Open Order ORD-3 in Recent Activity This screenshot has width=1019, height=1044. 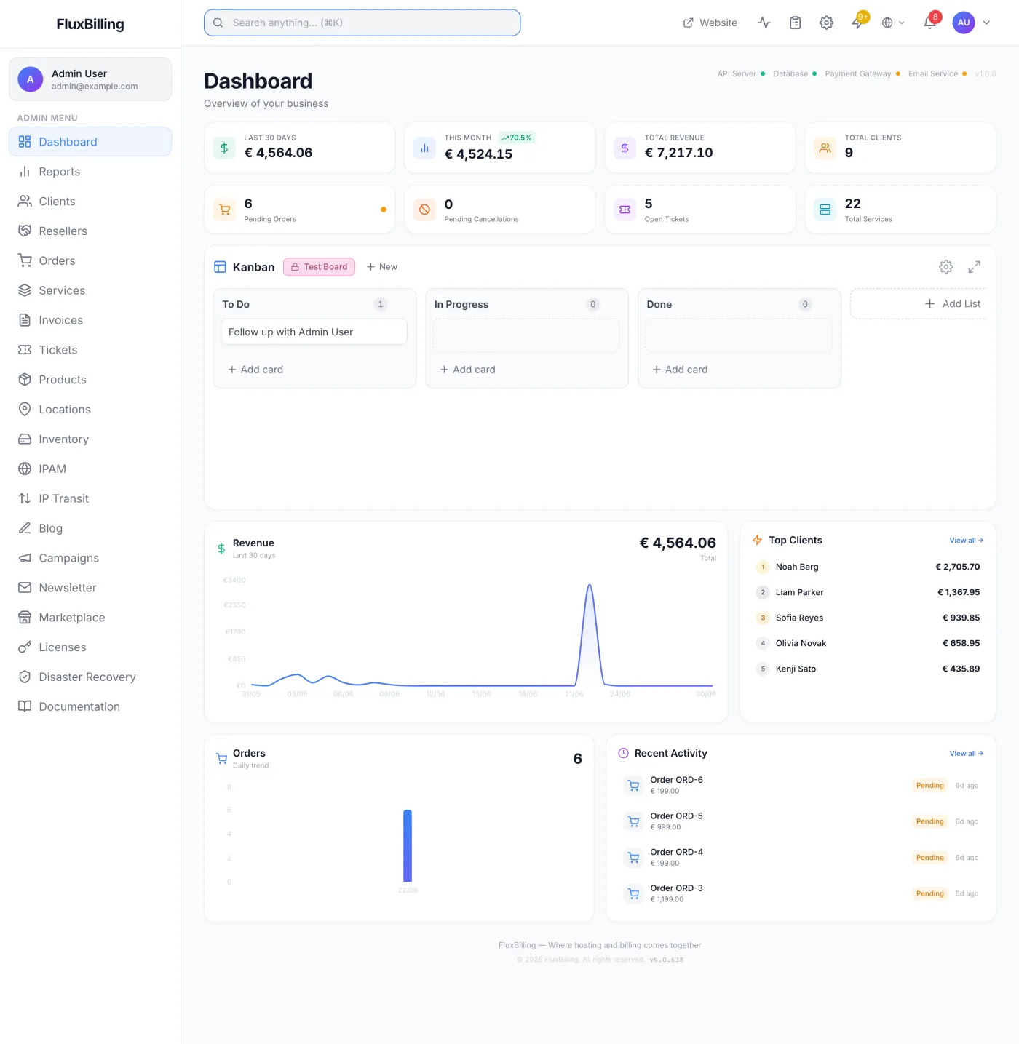pyautogui.click(x=801, y=893)
